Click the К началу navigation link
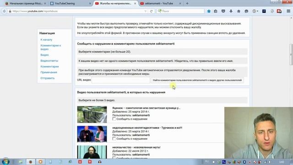This screenshot has height=165, width=293. click(46, 40)
